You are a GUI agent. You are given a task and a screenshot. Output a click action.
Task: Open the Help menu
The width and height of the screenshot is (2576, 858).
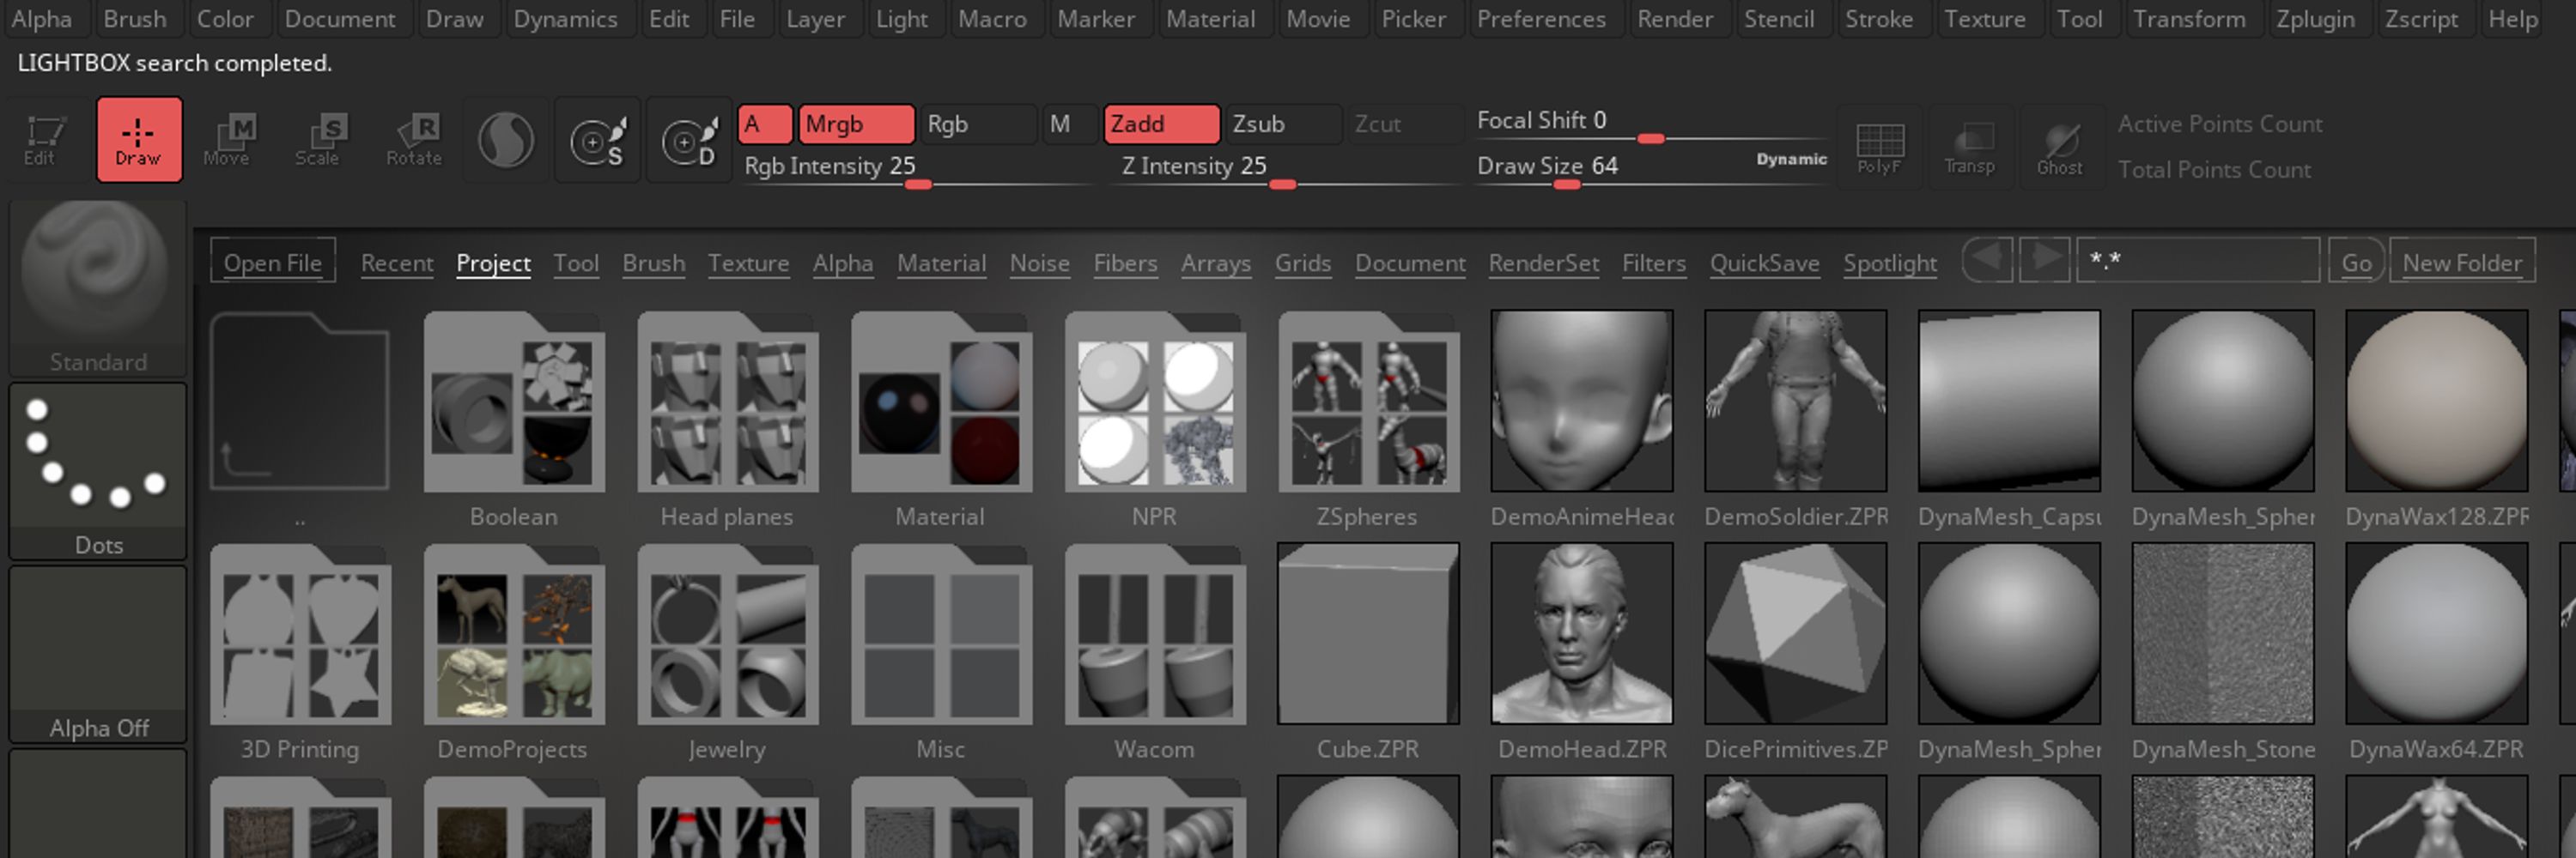pyautogui.click(x=2513, y=19)
